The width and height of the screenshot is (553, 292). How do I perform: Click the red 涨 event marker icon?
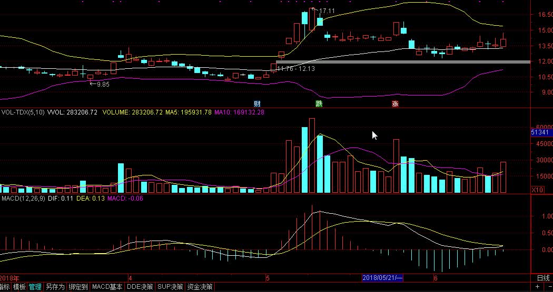tap(395, 103)
